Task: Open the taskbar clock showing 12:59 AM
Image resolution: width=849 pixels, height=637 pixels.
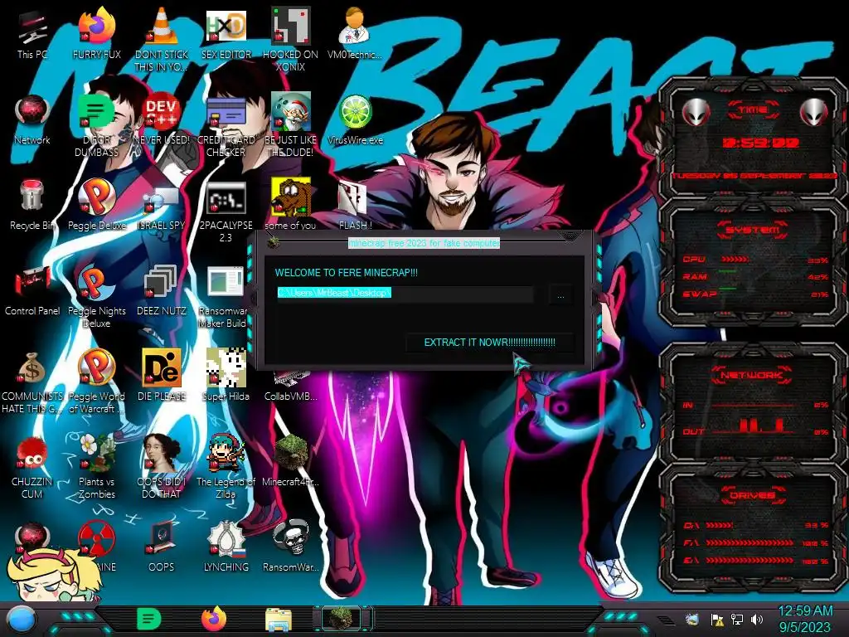Action: point(805,619)
